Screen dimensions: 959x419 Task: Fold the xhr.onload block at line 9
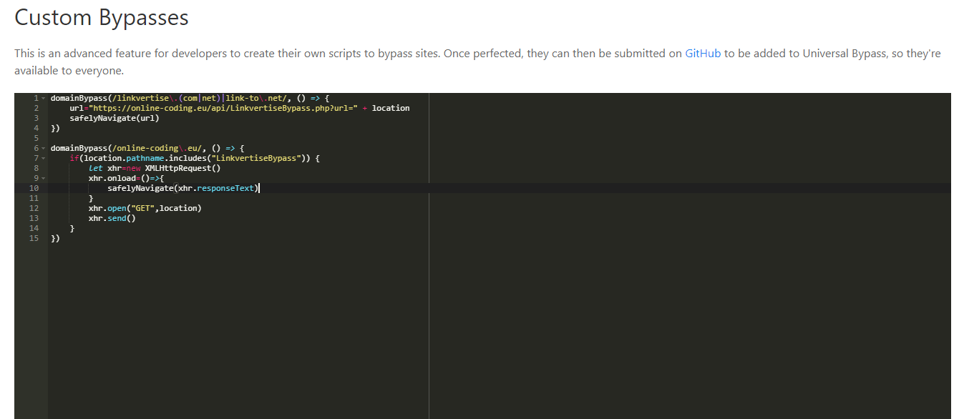tap(43, 178)
